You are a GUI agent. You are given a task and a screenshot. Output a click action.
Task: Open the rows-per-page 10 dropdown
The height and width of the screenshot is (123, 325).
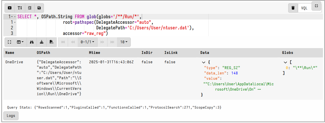[x=124, y=42]
